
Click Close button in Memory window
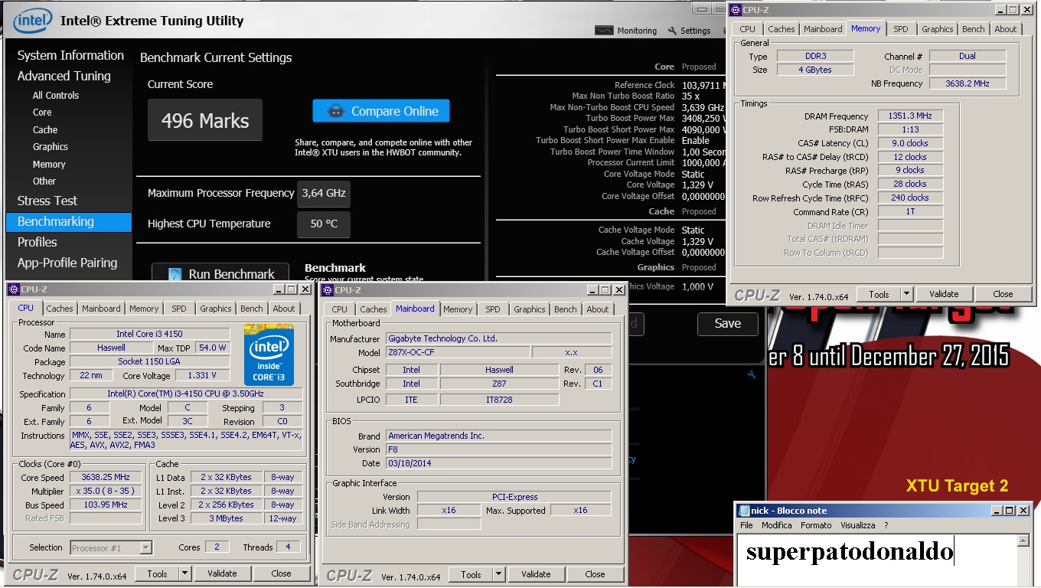coord(1003,294)
